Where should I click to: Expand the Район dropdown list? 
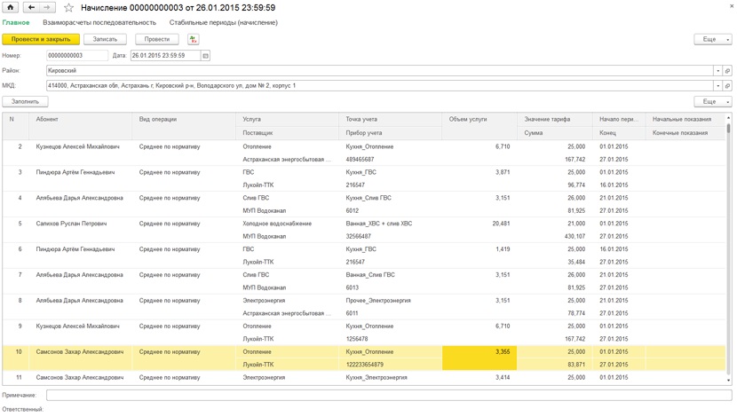717,71
